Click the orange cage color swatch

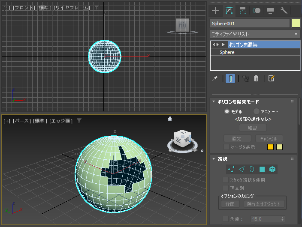(270, 147)
